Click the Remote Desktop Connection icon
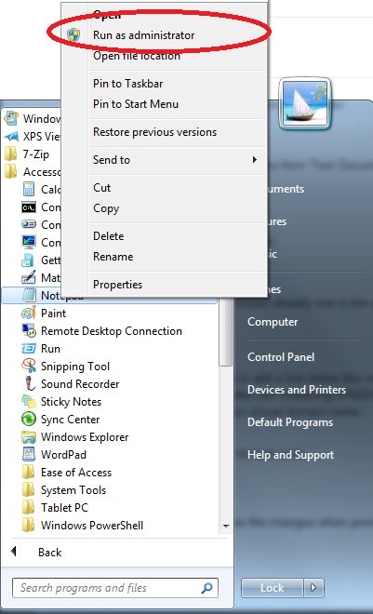This screenshot has width=373, height=614. [x=29, y=331]
